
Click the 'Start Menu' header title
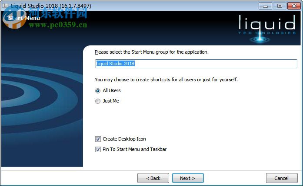coord(24,18)
